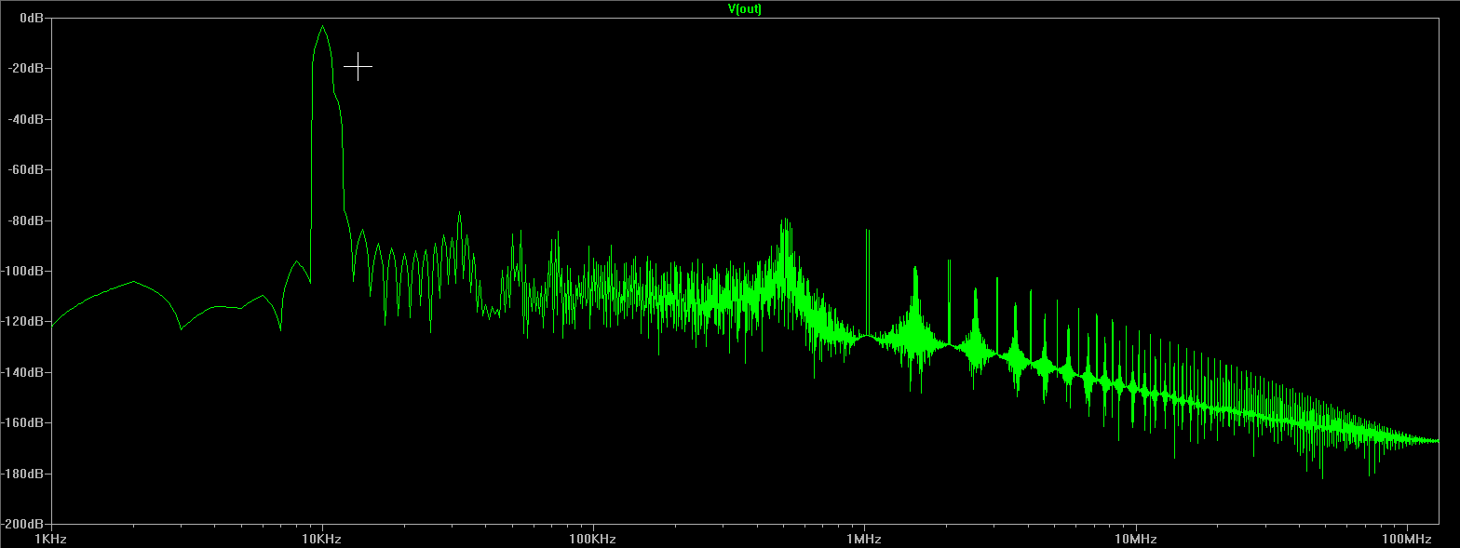Click the -160dB axis label
The height and width of the screenshot is (548, 1460).
pyautogui.click(x=24, y=422)
